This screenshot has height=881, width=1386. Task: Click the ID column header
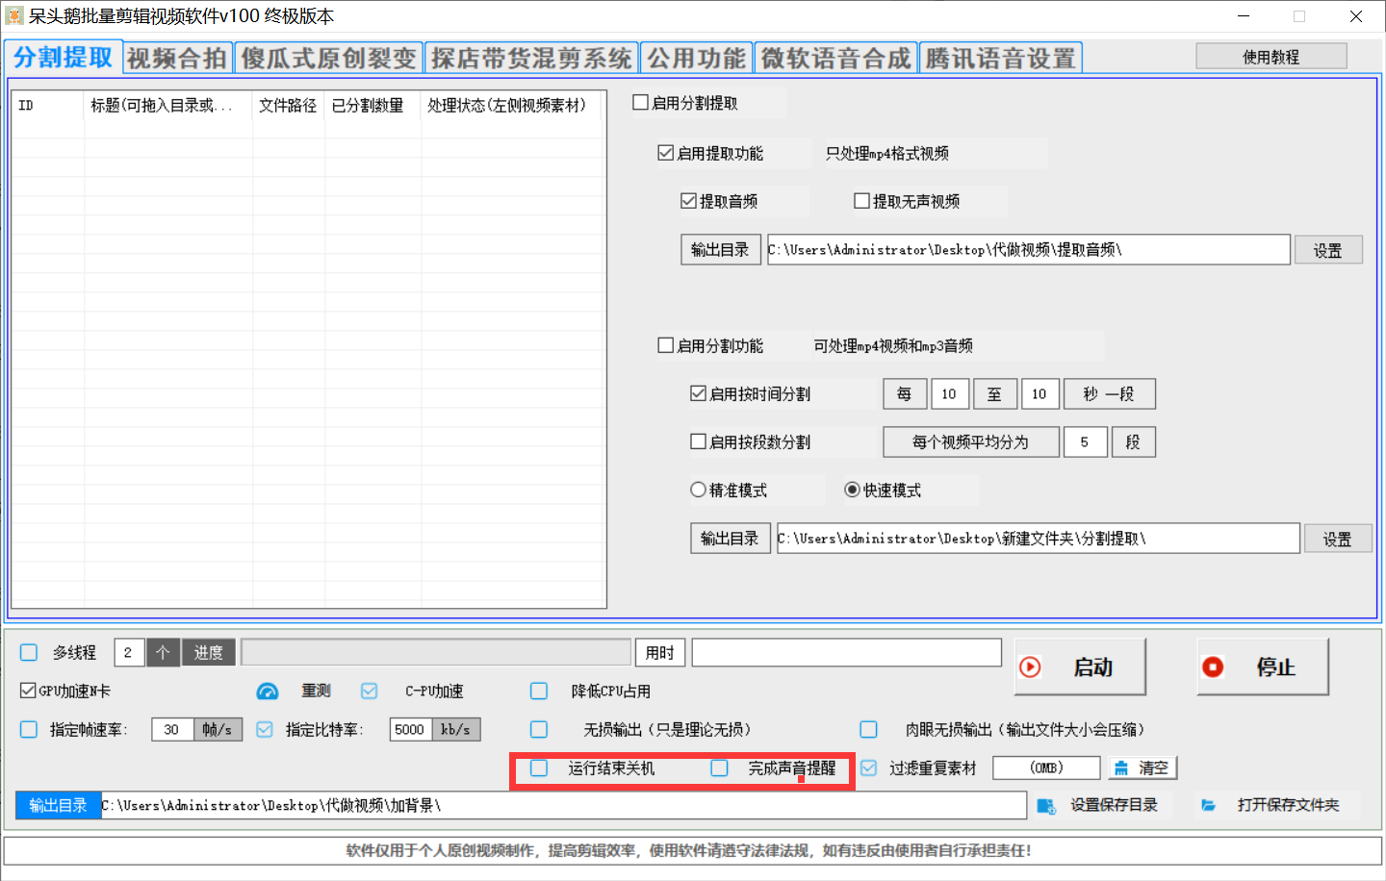[x=47, y=106]
